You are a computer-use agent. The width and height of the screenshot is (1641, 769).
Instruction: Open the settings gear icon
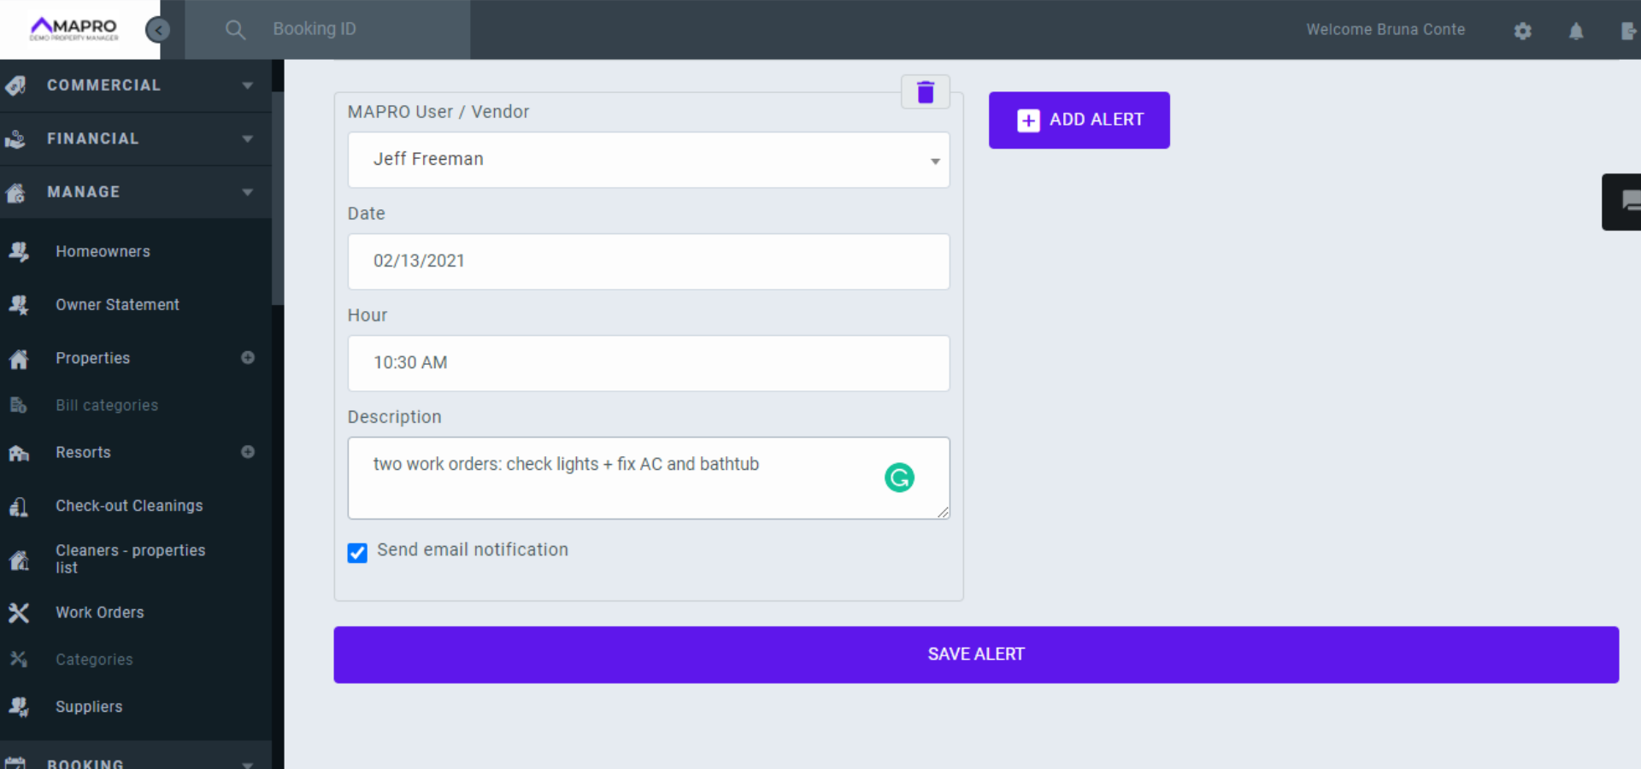pyautogui.click(x=1522, y=31)
